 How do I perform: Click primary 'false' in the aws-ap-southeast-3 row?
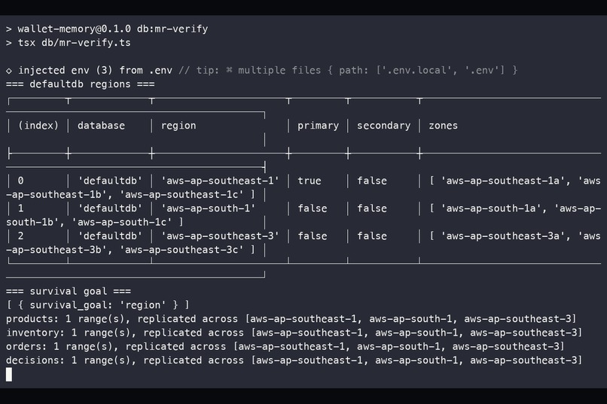tap(312, 236)
